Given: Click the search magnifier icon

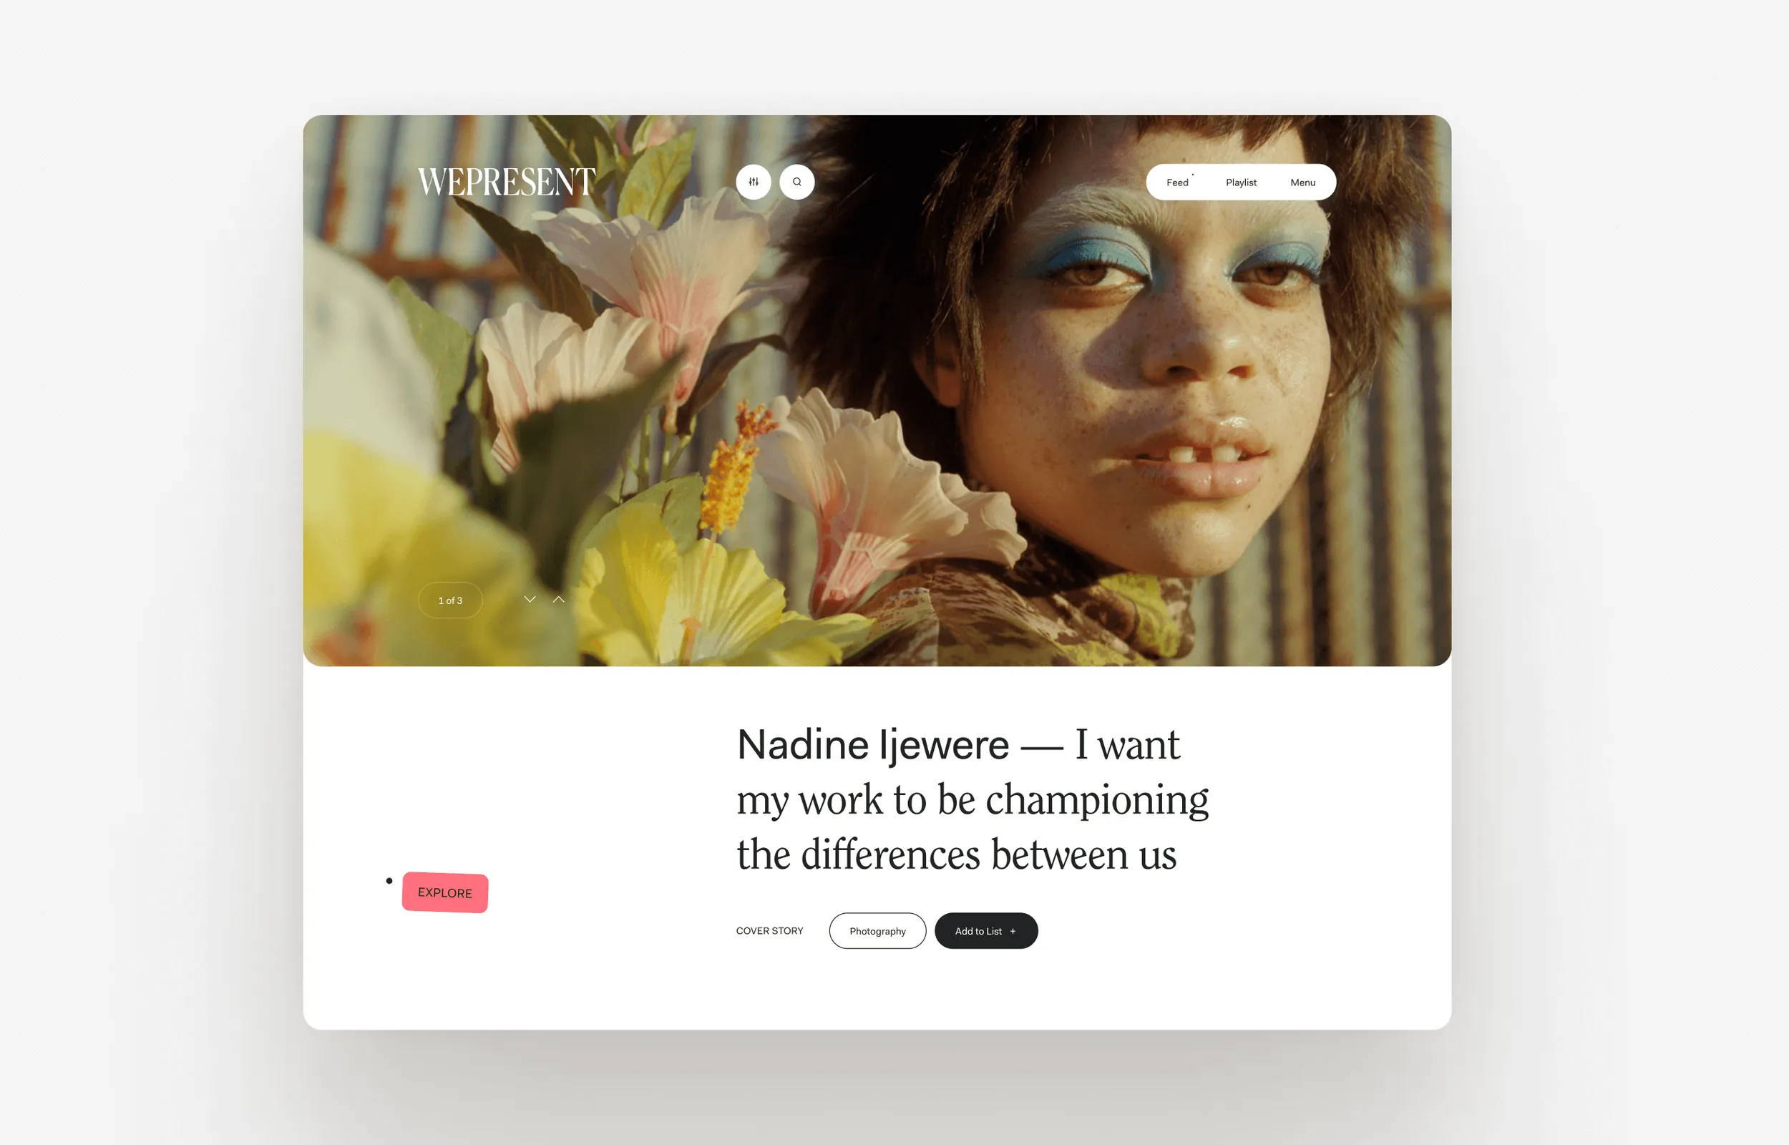Looking at the screenshot, I should tap(796, 182).
